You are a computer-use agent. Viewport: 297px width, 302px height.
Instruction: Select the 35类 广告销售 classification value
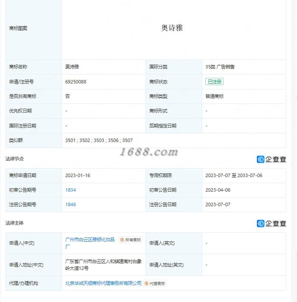pyautogui.click(x=220, y=67)
